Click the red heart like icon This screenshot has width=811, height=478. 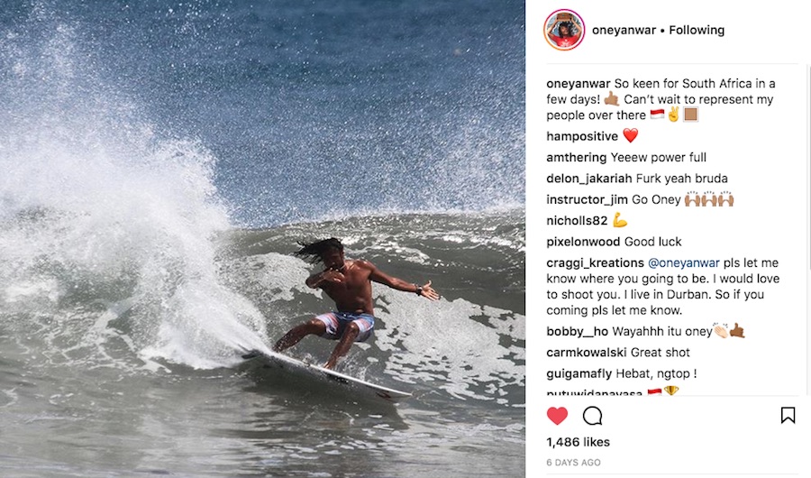(x=557, y=416)
